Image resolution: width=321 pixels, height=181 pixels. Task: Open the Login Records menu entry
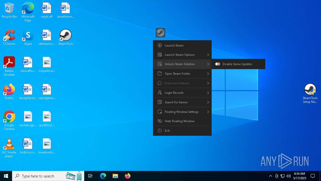pyautogui.click(x=182, y=93)
